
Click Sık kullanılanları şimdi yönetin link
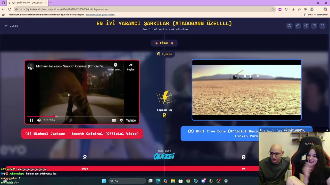click(x=100, y=15)
